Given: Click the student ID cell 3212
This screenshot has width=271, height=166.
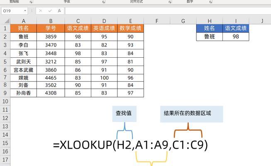Looking at the screenshot, I should coord(51,61).
